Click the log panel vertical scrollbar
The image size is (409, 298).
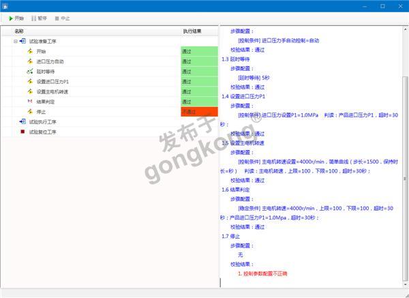coord(406,170)
